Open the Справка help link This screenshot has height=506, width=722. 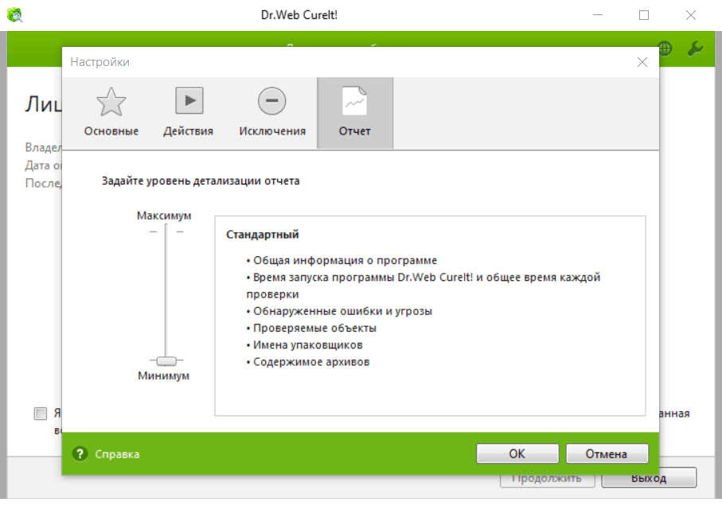point(117,454)
